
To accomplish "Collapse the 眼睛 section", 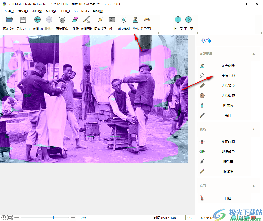I will [254, 129].
